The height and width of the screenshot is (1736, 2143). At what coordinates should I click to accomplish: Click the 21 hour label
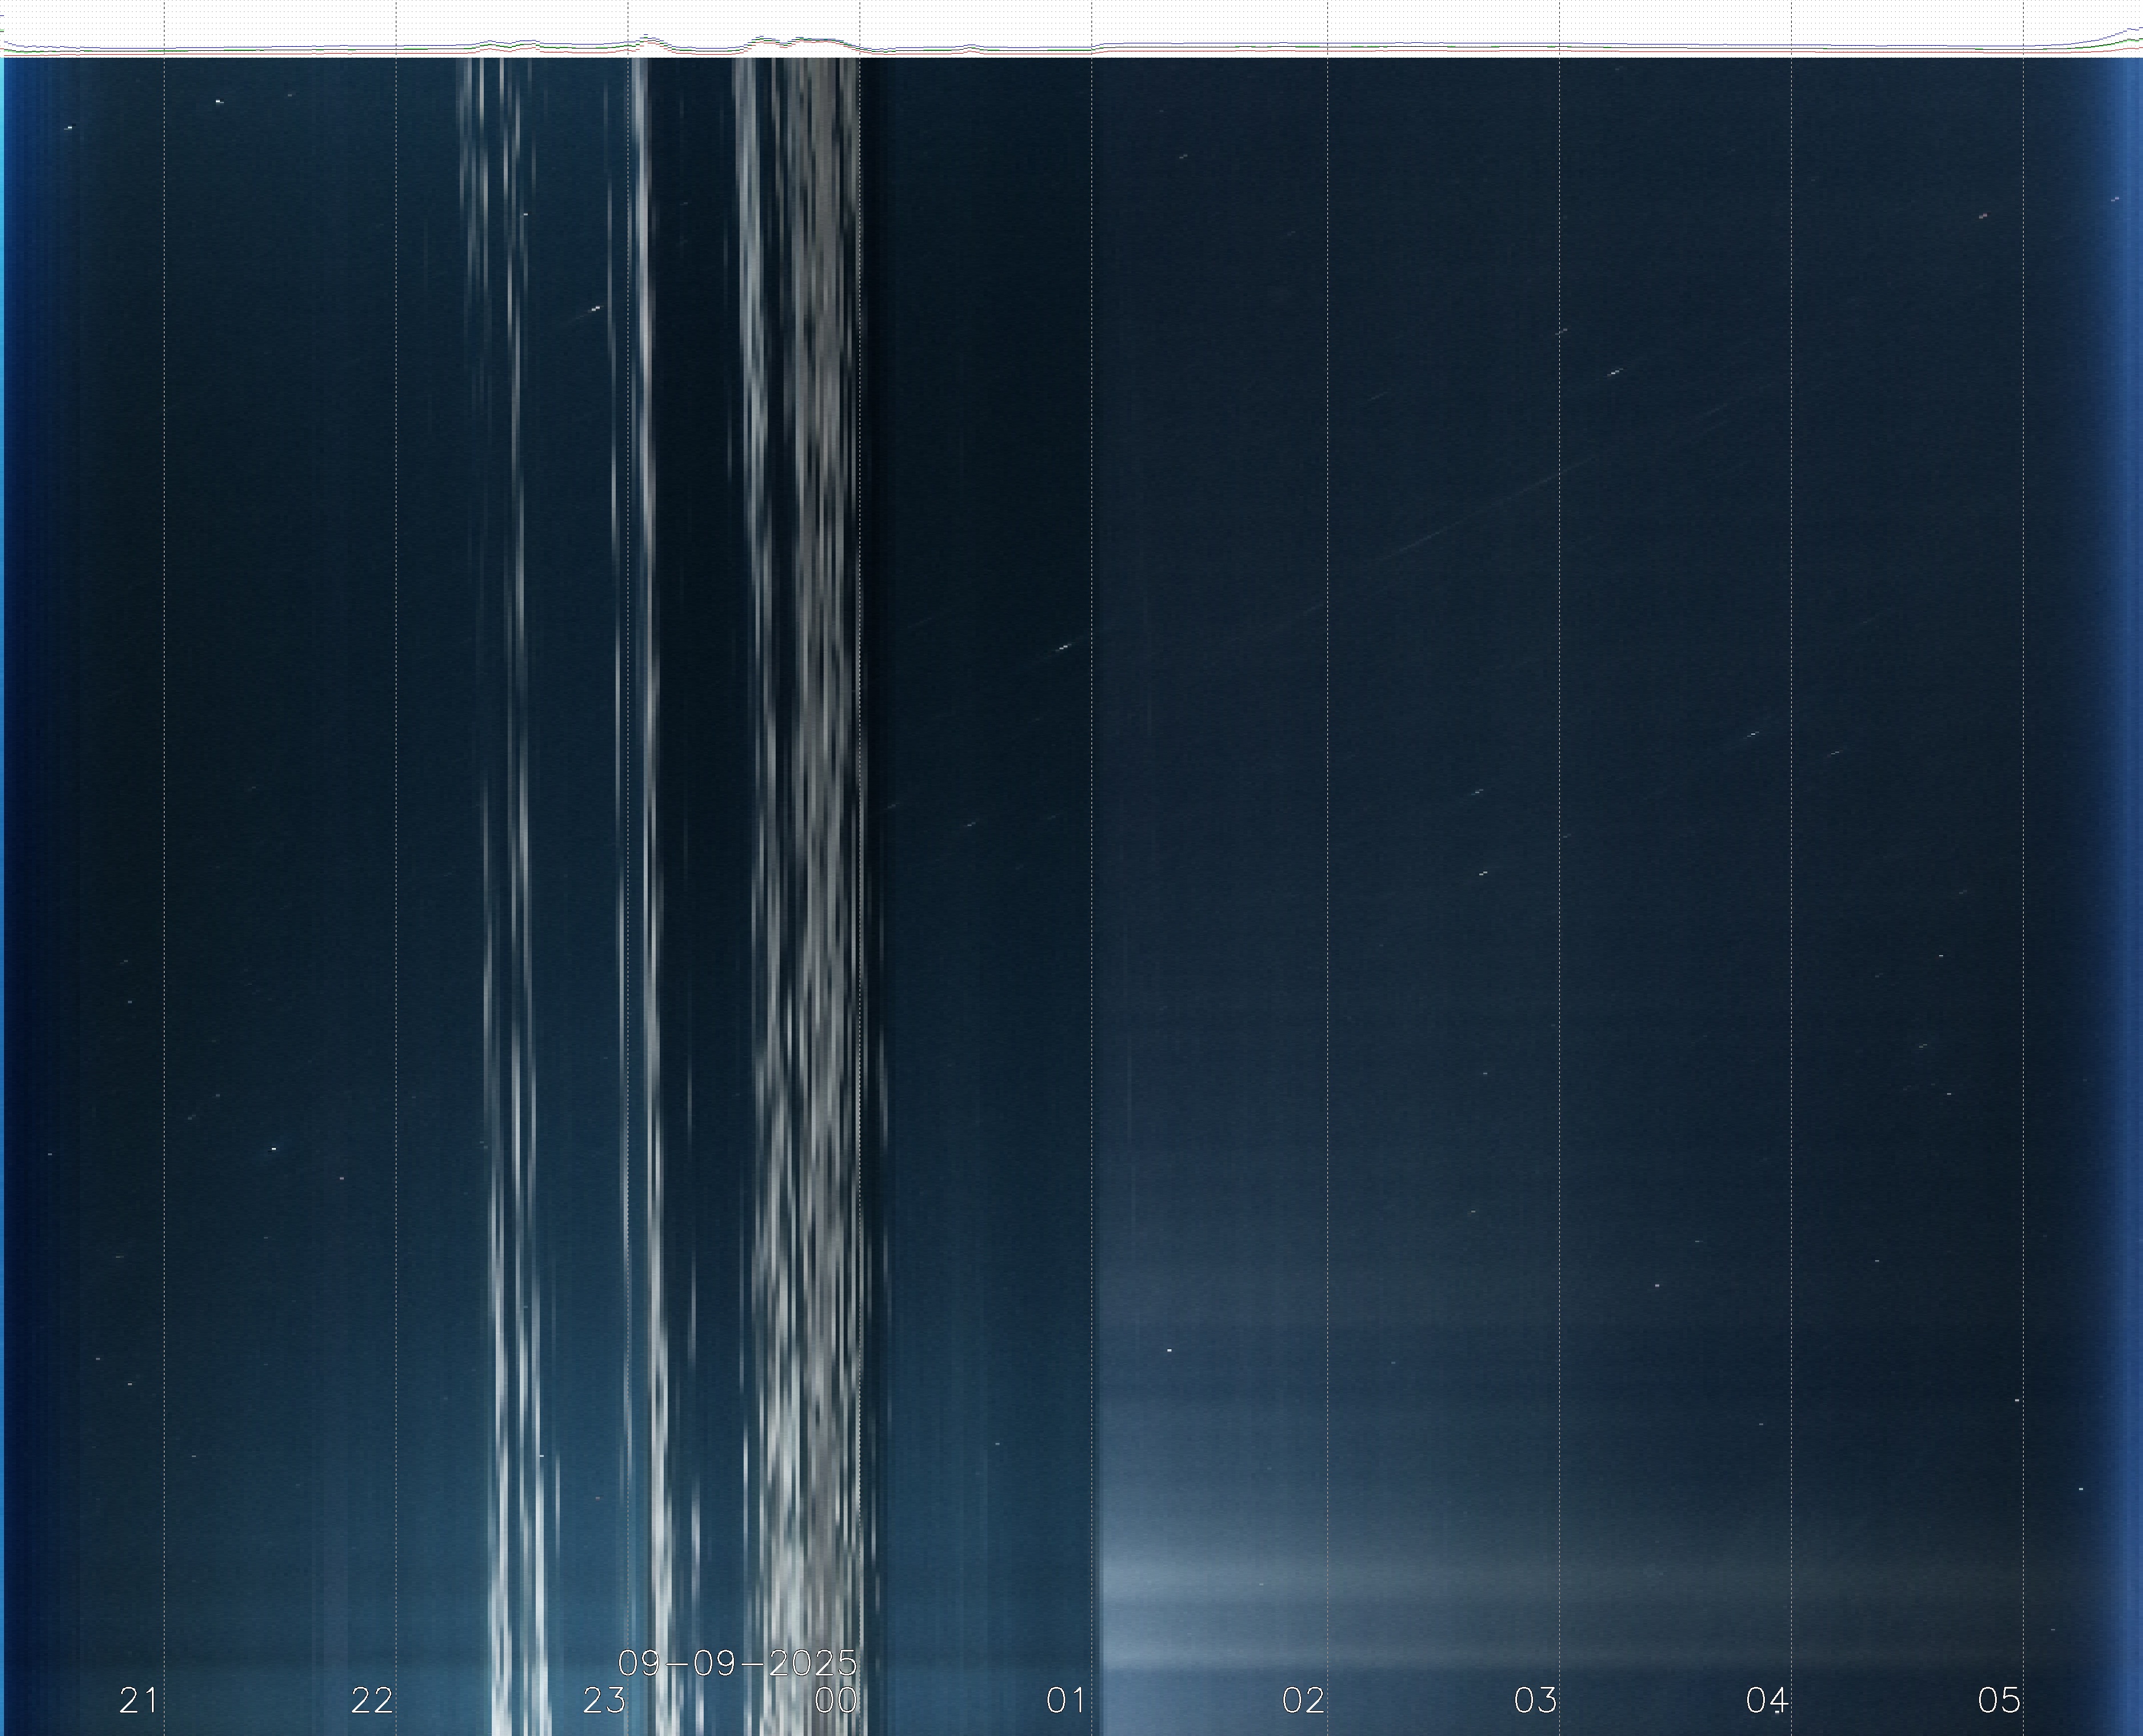click(x=138, y=1700)
